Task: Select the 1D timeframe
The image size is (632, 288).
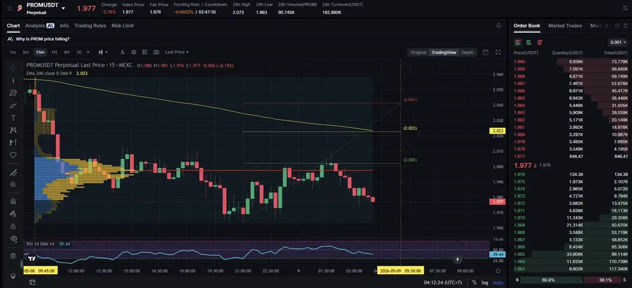Action: 79,52
